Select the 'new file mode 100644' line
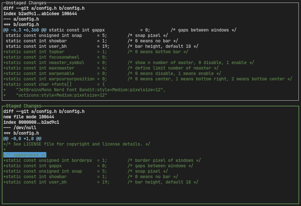301x206 pixels. tap(29, 117)
